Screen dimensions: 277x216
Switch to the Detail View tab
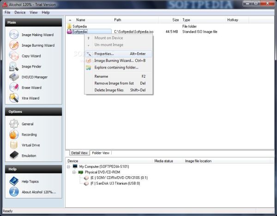pyautogui.click(x=79, y=153)
